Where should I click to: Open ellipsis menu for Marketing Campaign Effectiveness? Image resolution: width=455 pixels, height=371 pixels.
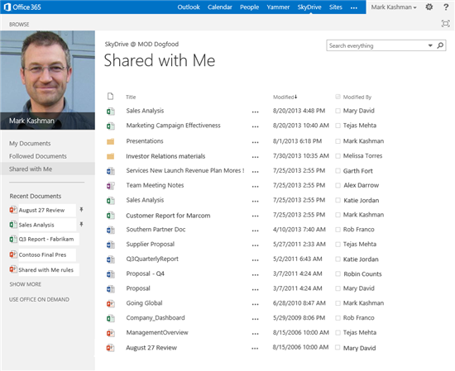(x=256, y=126)
